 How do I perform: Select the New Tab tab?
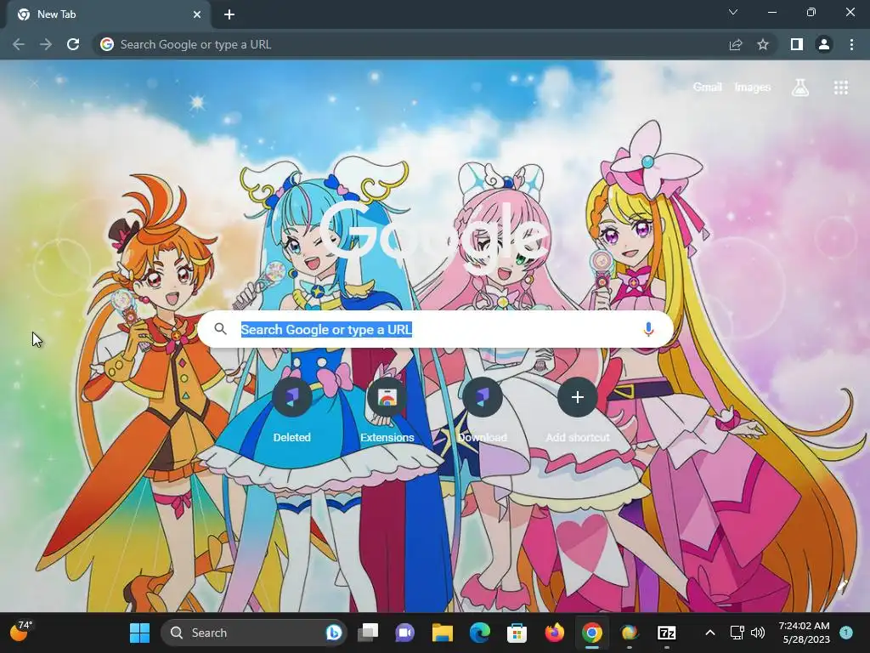(108, 15)
